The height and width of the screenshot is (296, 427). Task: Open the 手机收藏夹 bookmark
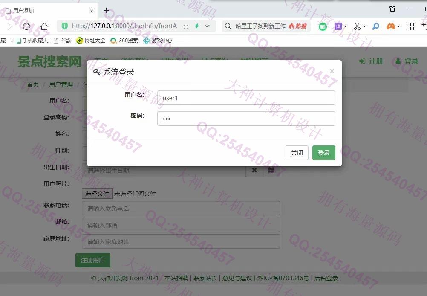pos(32,41)
